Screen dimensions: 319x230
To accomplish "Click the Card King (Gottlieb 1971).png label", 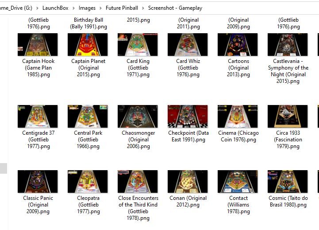I will tap(138, 68).
